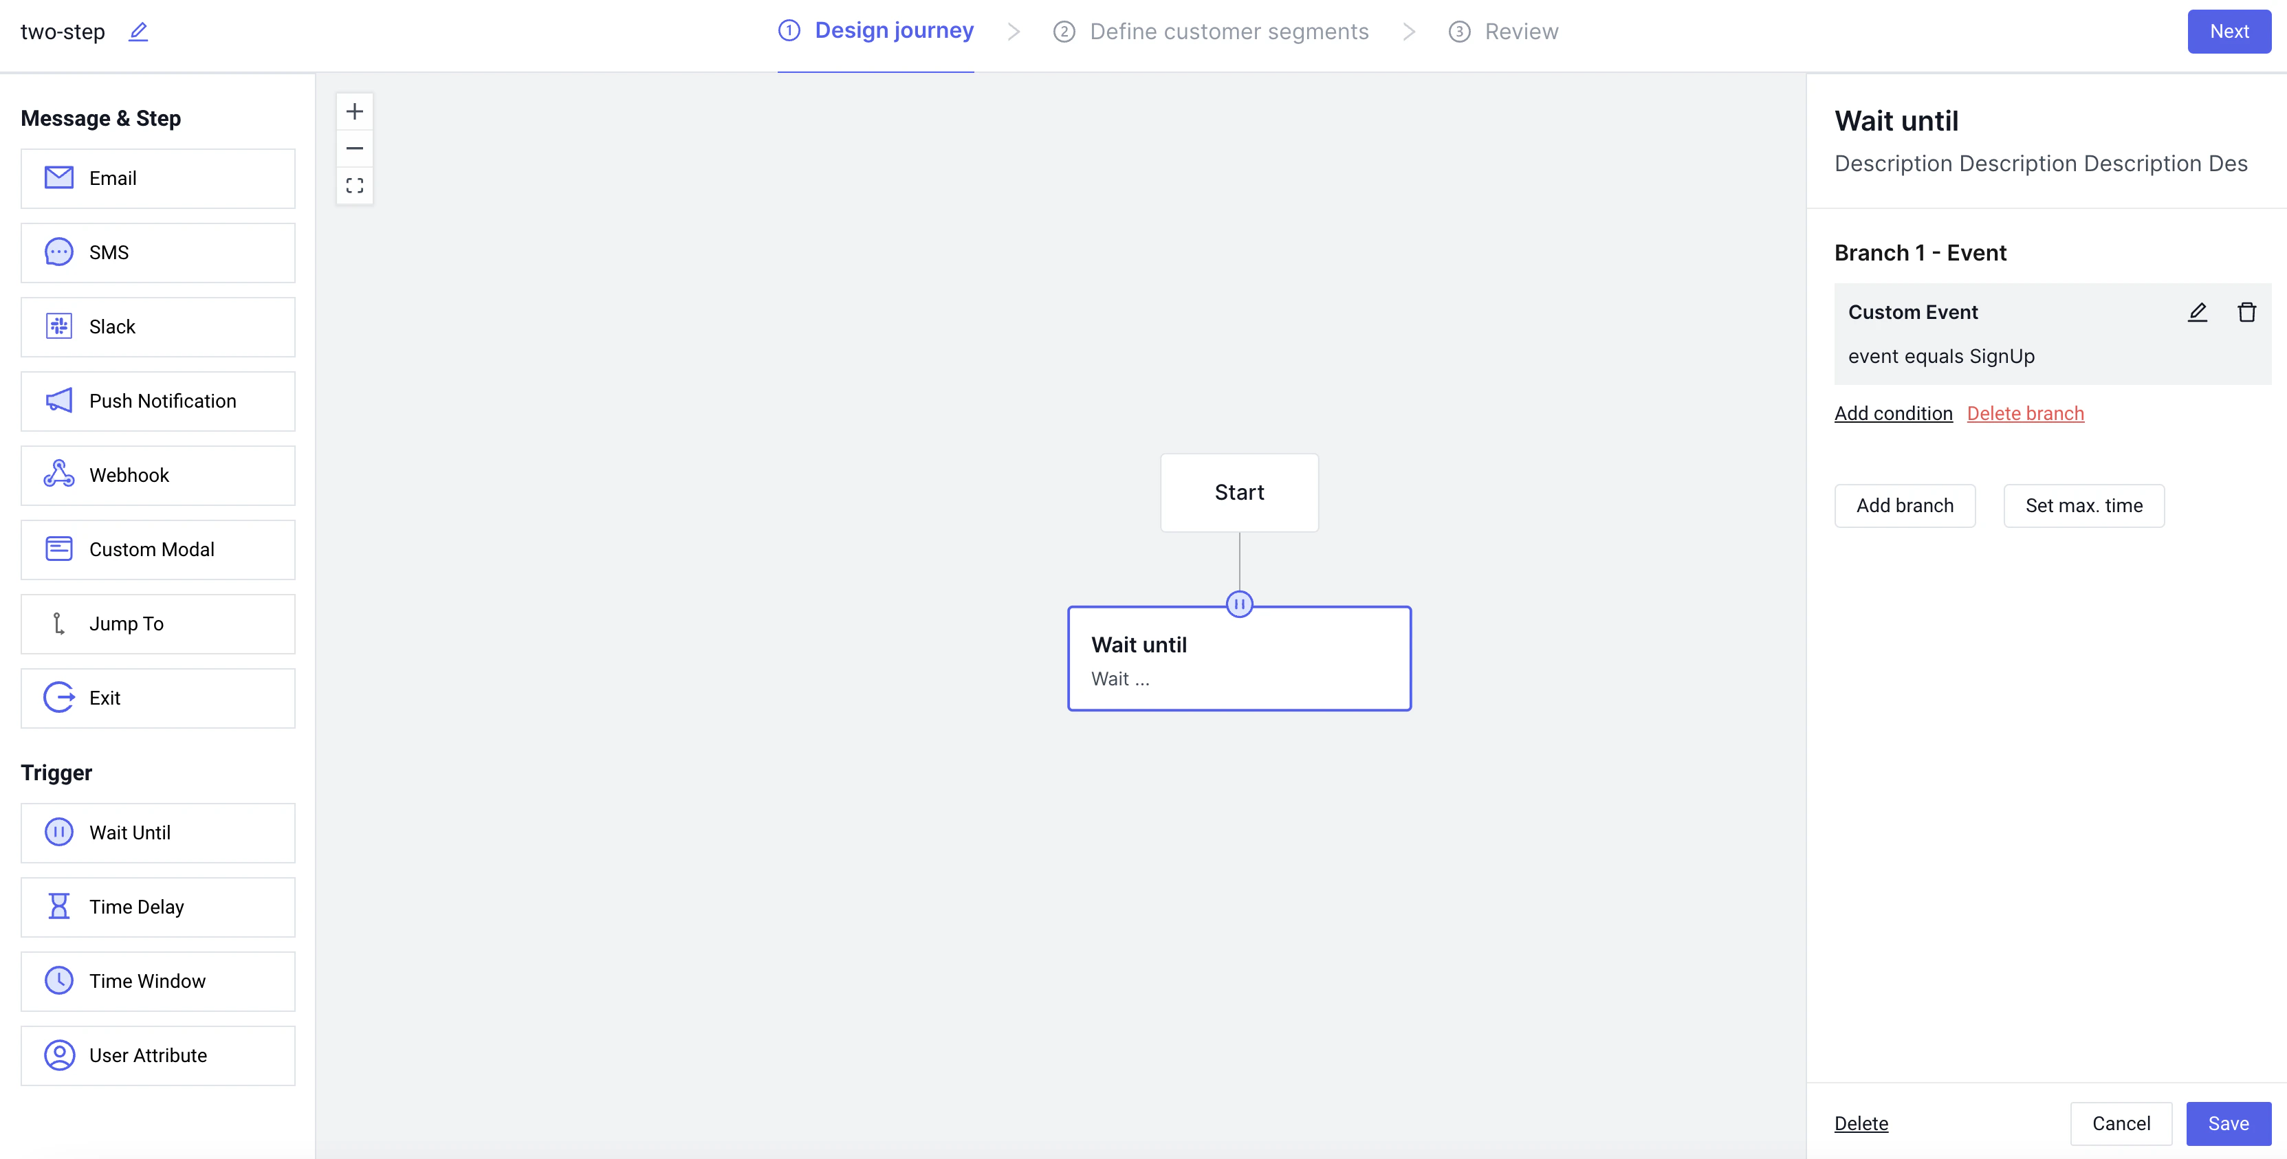
Task: Select the Email message step
Action: (157, 177)
